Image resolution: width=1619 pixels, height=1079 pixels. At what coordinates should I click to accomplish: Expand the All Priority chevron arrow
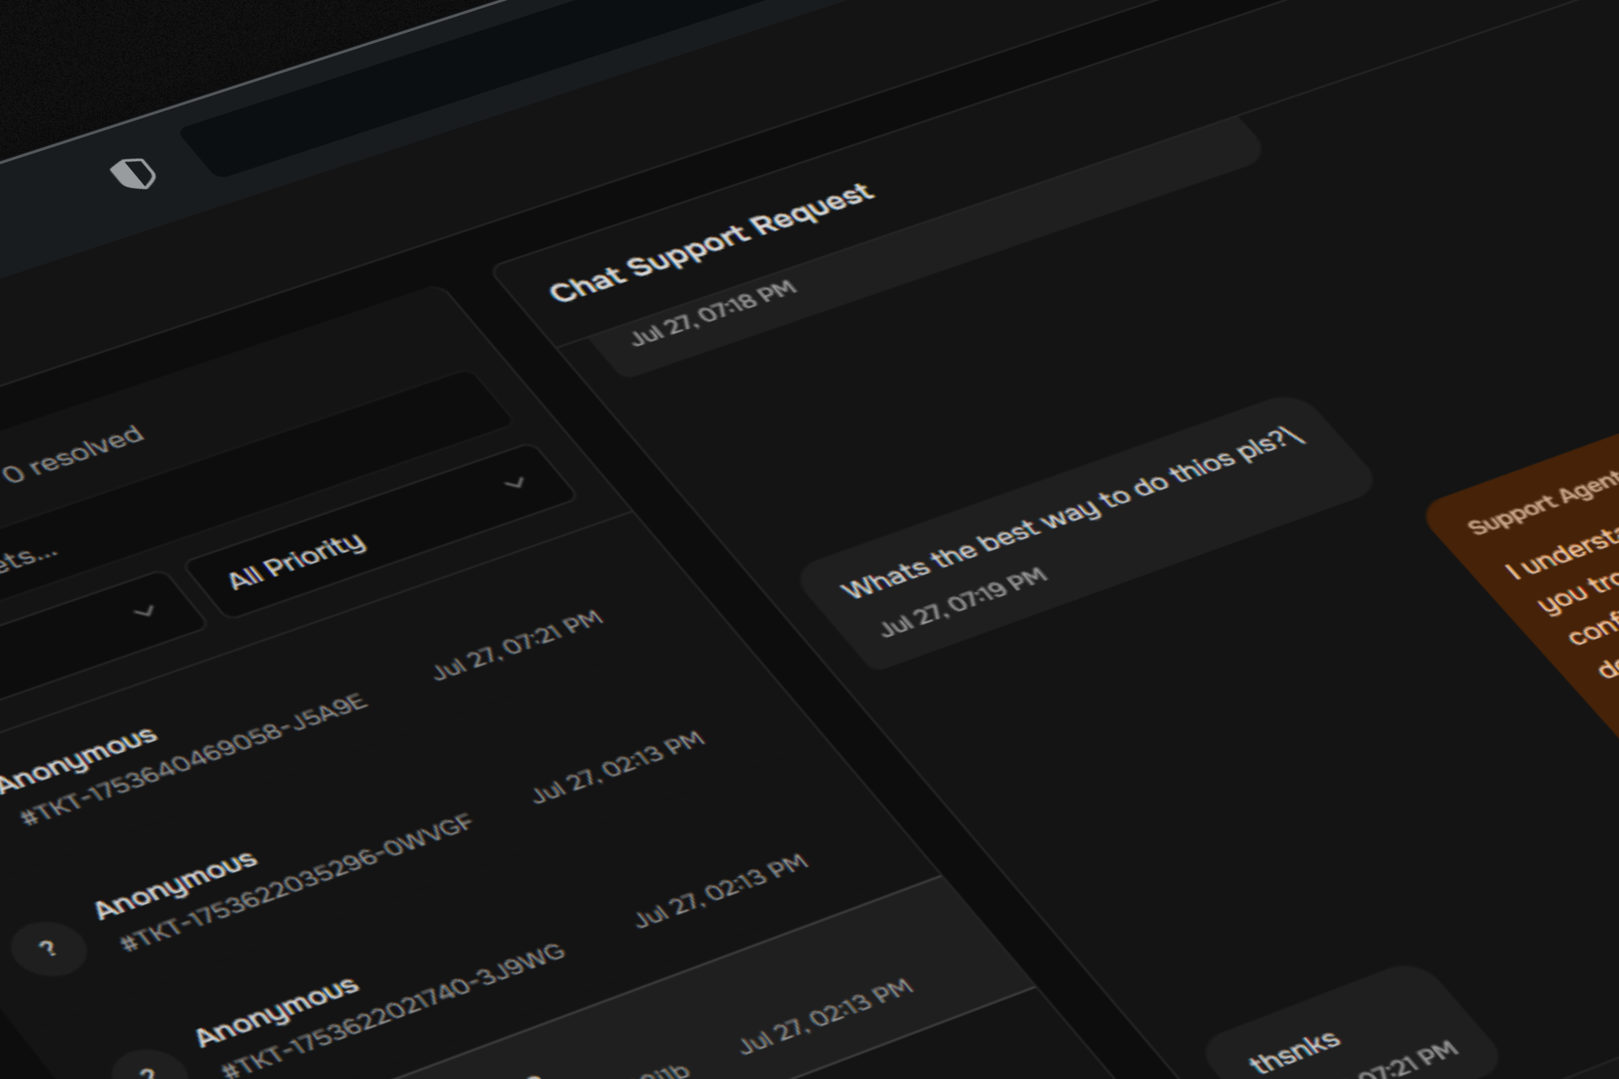click(514, 483)
